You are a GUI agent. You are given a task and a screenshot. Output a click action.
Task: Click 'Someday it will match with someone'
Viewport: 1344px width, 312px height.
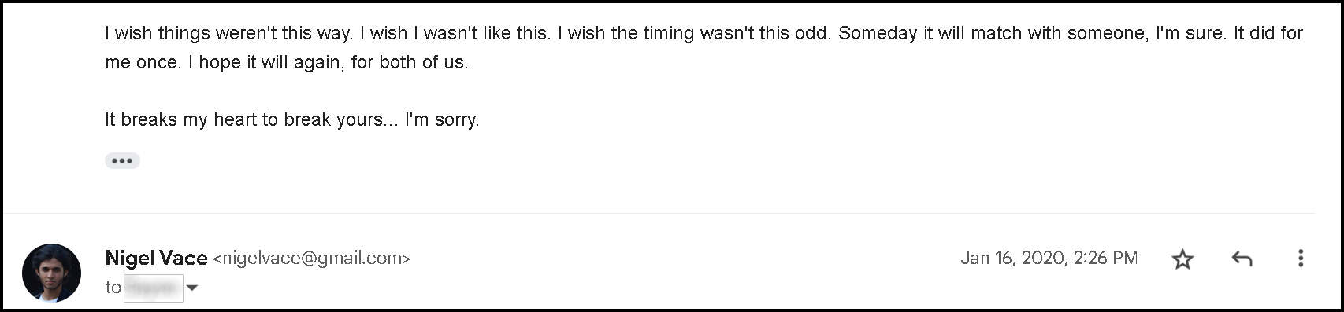click(993, 34)
